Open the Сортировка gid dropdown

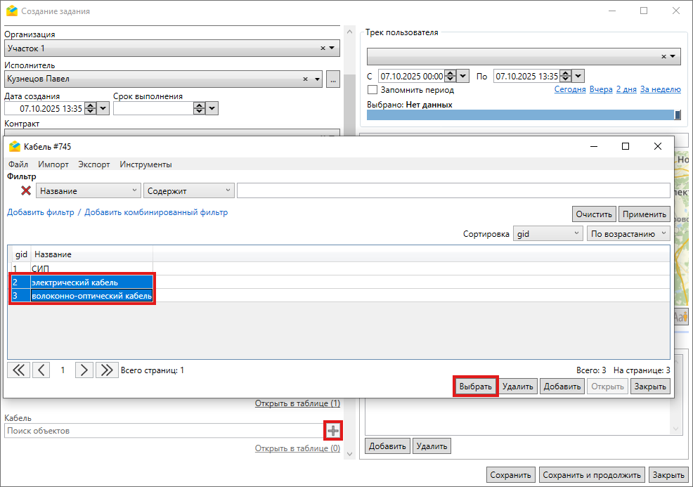click(548, 233)
